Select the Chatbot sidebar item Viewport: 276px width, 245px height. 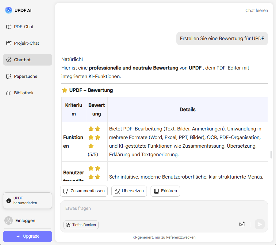coord(28,60)
